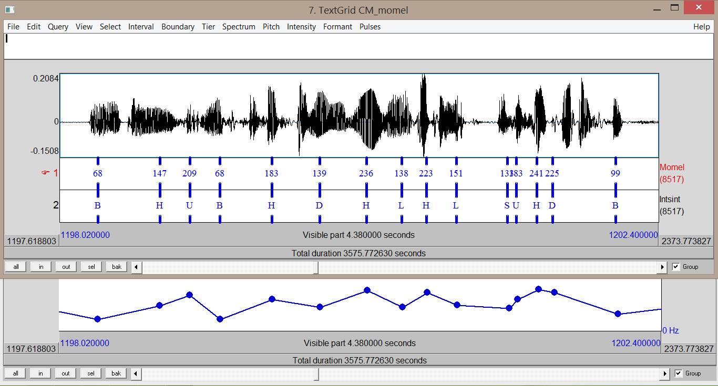This screenshot has height=386, width=718.
Task: Select Intsint point labeled D below 139
Action: pyautogui.click(x=320, y=206)
